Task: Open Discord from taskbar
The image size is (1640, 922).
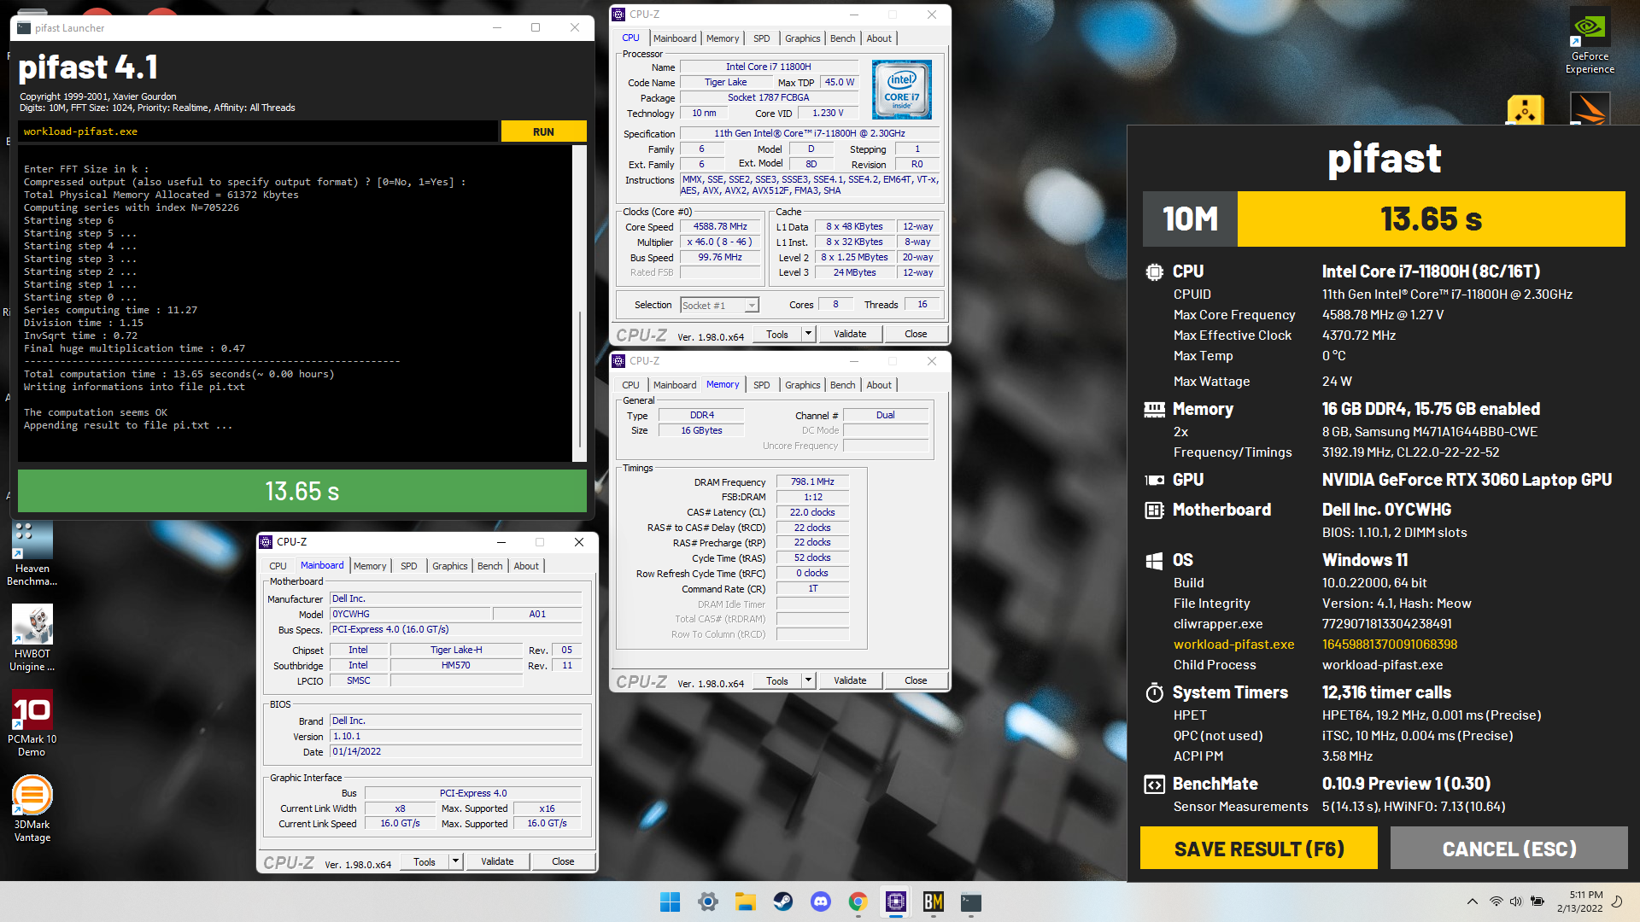Action: [x=820, y=902]
